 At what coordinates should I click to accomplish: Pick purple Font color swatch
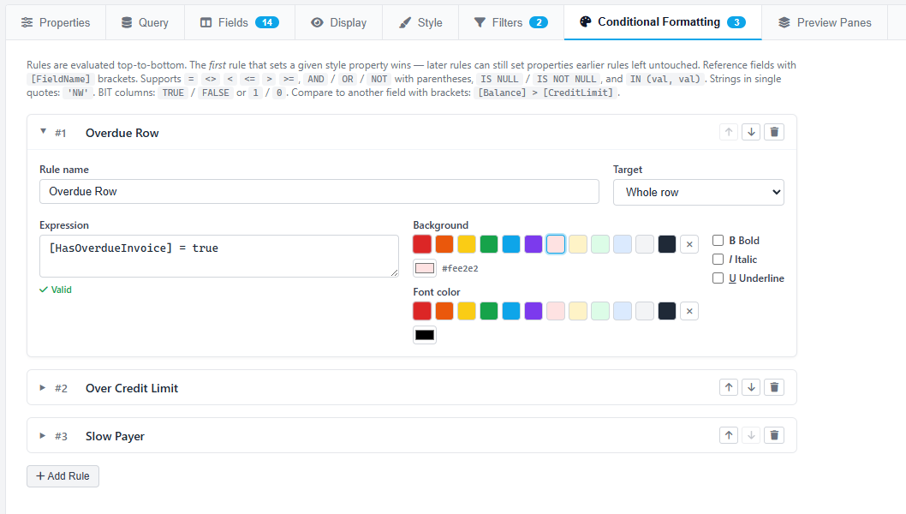[x=533, y=311]
